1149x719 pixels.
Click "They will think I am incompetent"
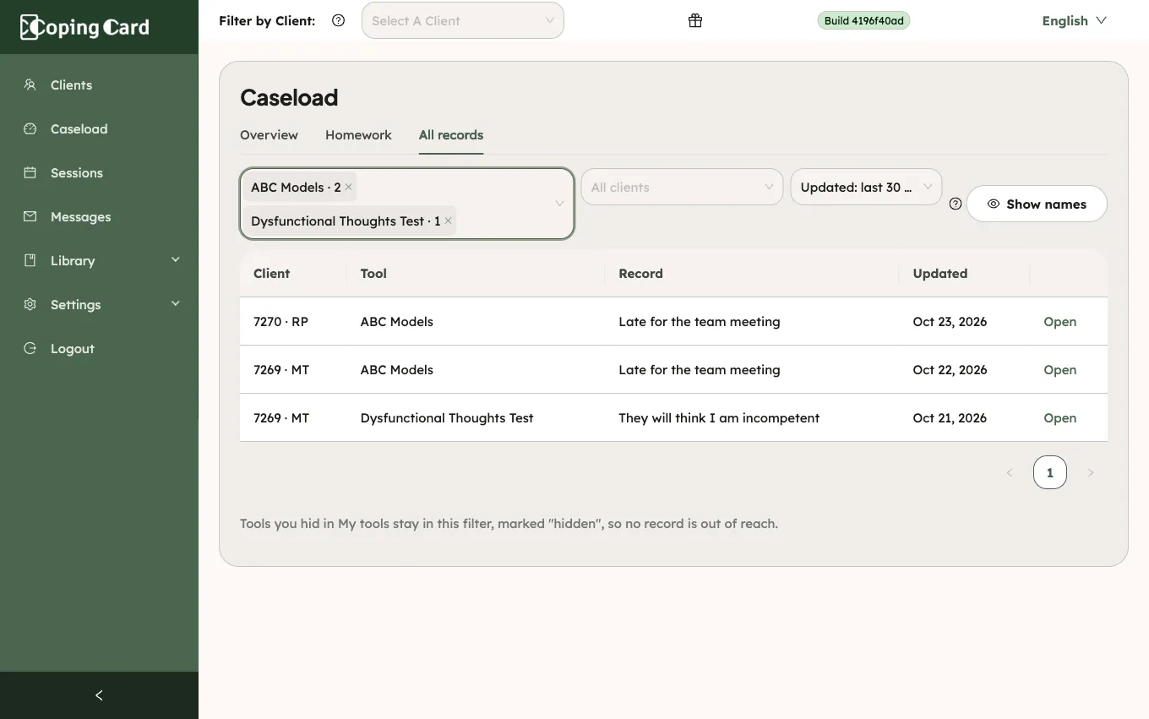point(719,418)
